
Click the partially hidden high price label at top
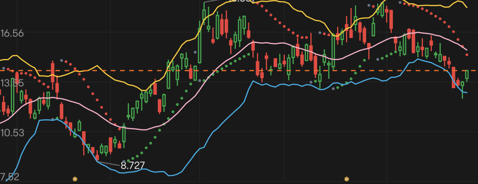click(x=241, y=1)
